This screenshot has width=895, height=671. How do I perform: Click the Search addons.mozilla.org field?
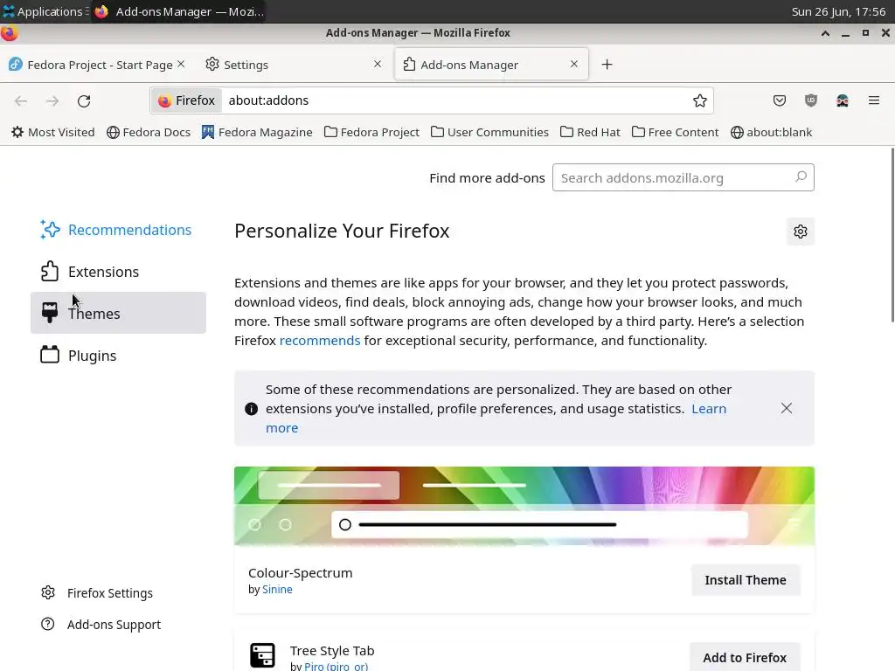tap(683, 177)
